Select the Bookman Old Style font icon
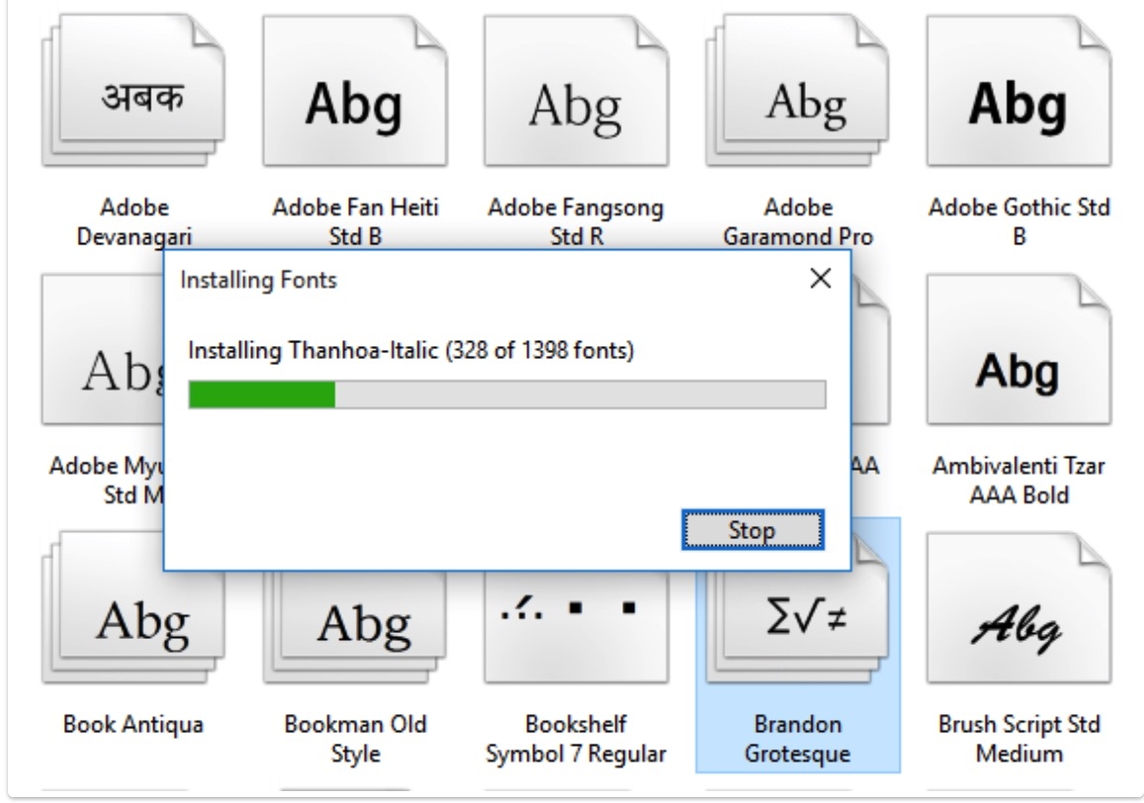1144x803 pixels. coord(355,627)
